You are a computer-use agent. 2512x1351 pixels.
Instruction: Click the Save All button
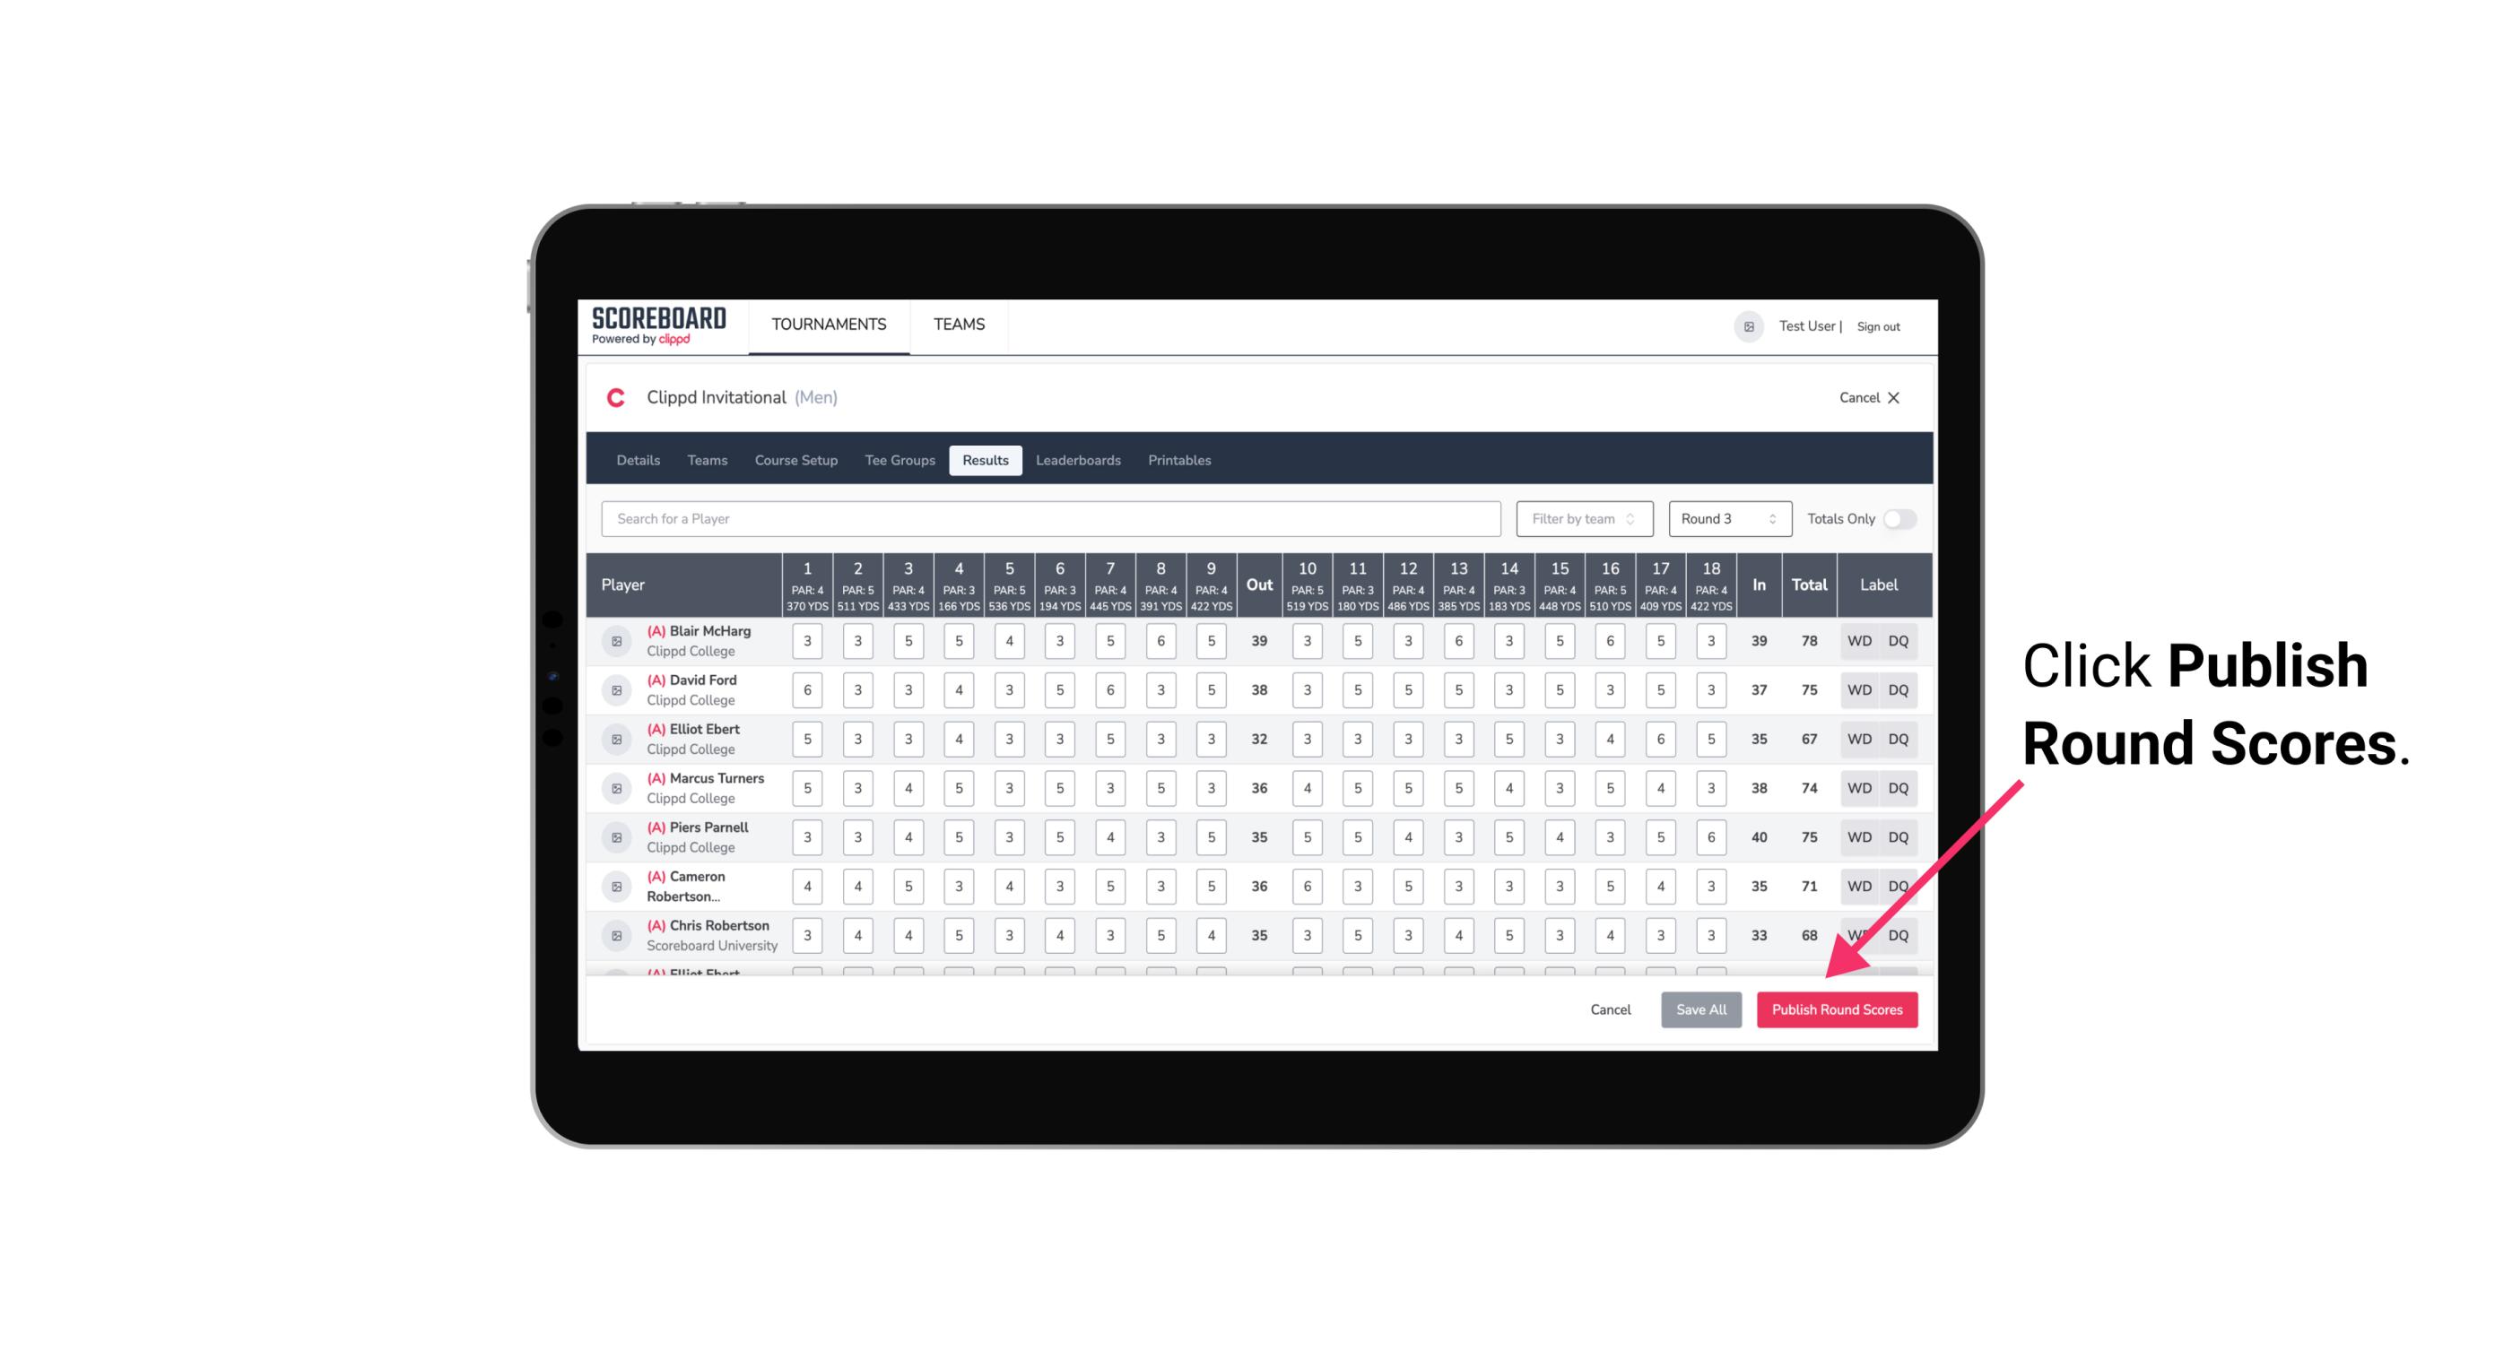tap(1702, 1009)
